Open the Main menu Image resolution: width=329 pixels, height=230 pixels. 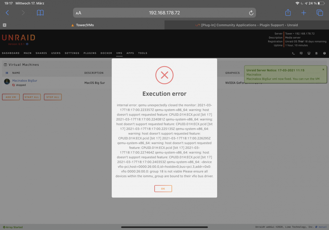(x=28, y=53)
